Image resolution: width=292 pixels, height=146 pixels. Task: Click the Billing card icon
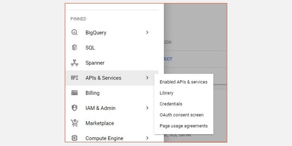pos(74,93)
